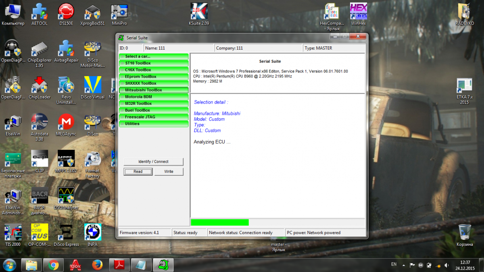Expand the ST10 ToolBox section
The height and width of the screenshot is (272, 484).
[154, 63]
